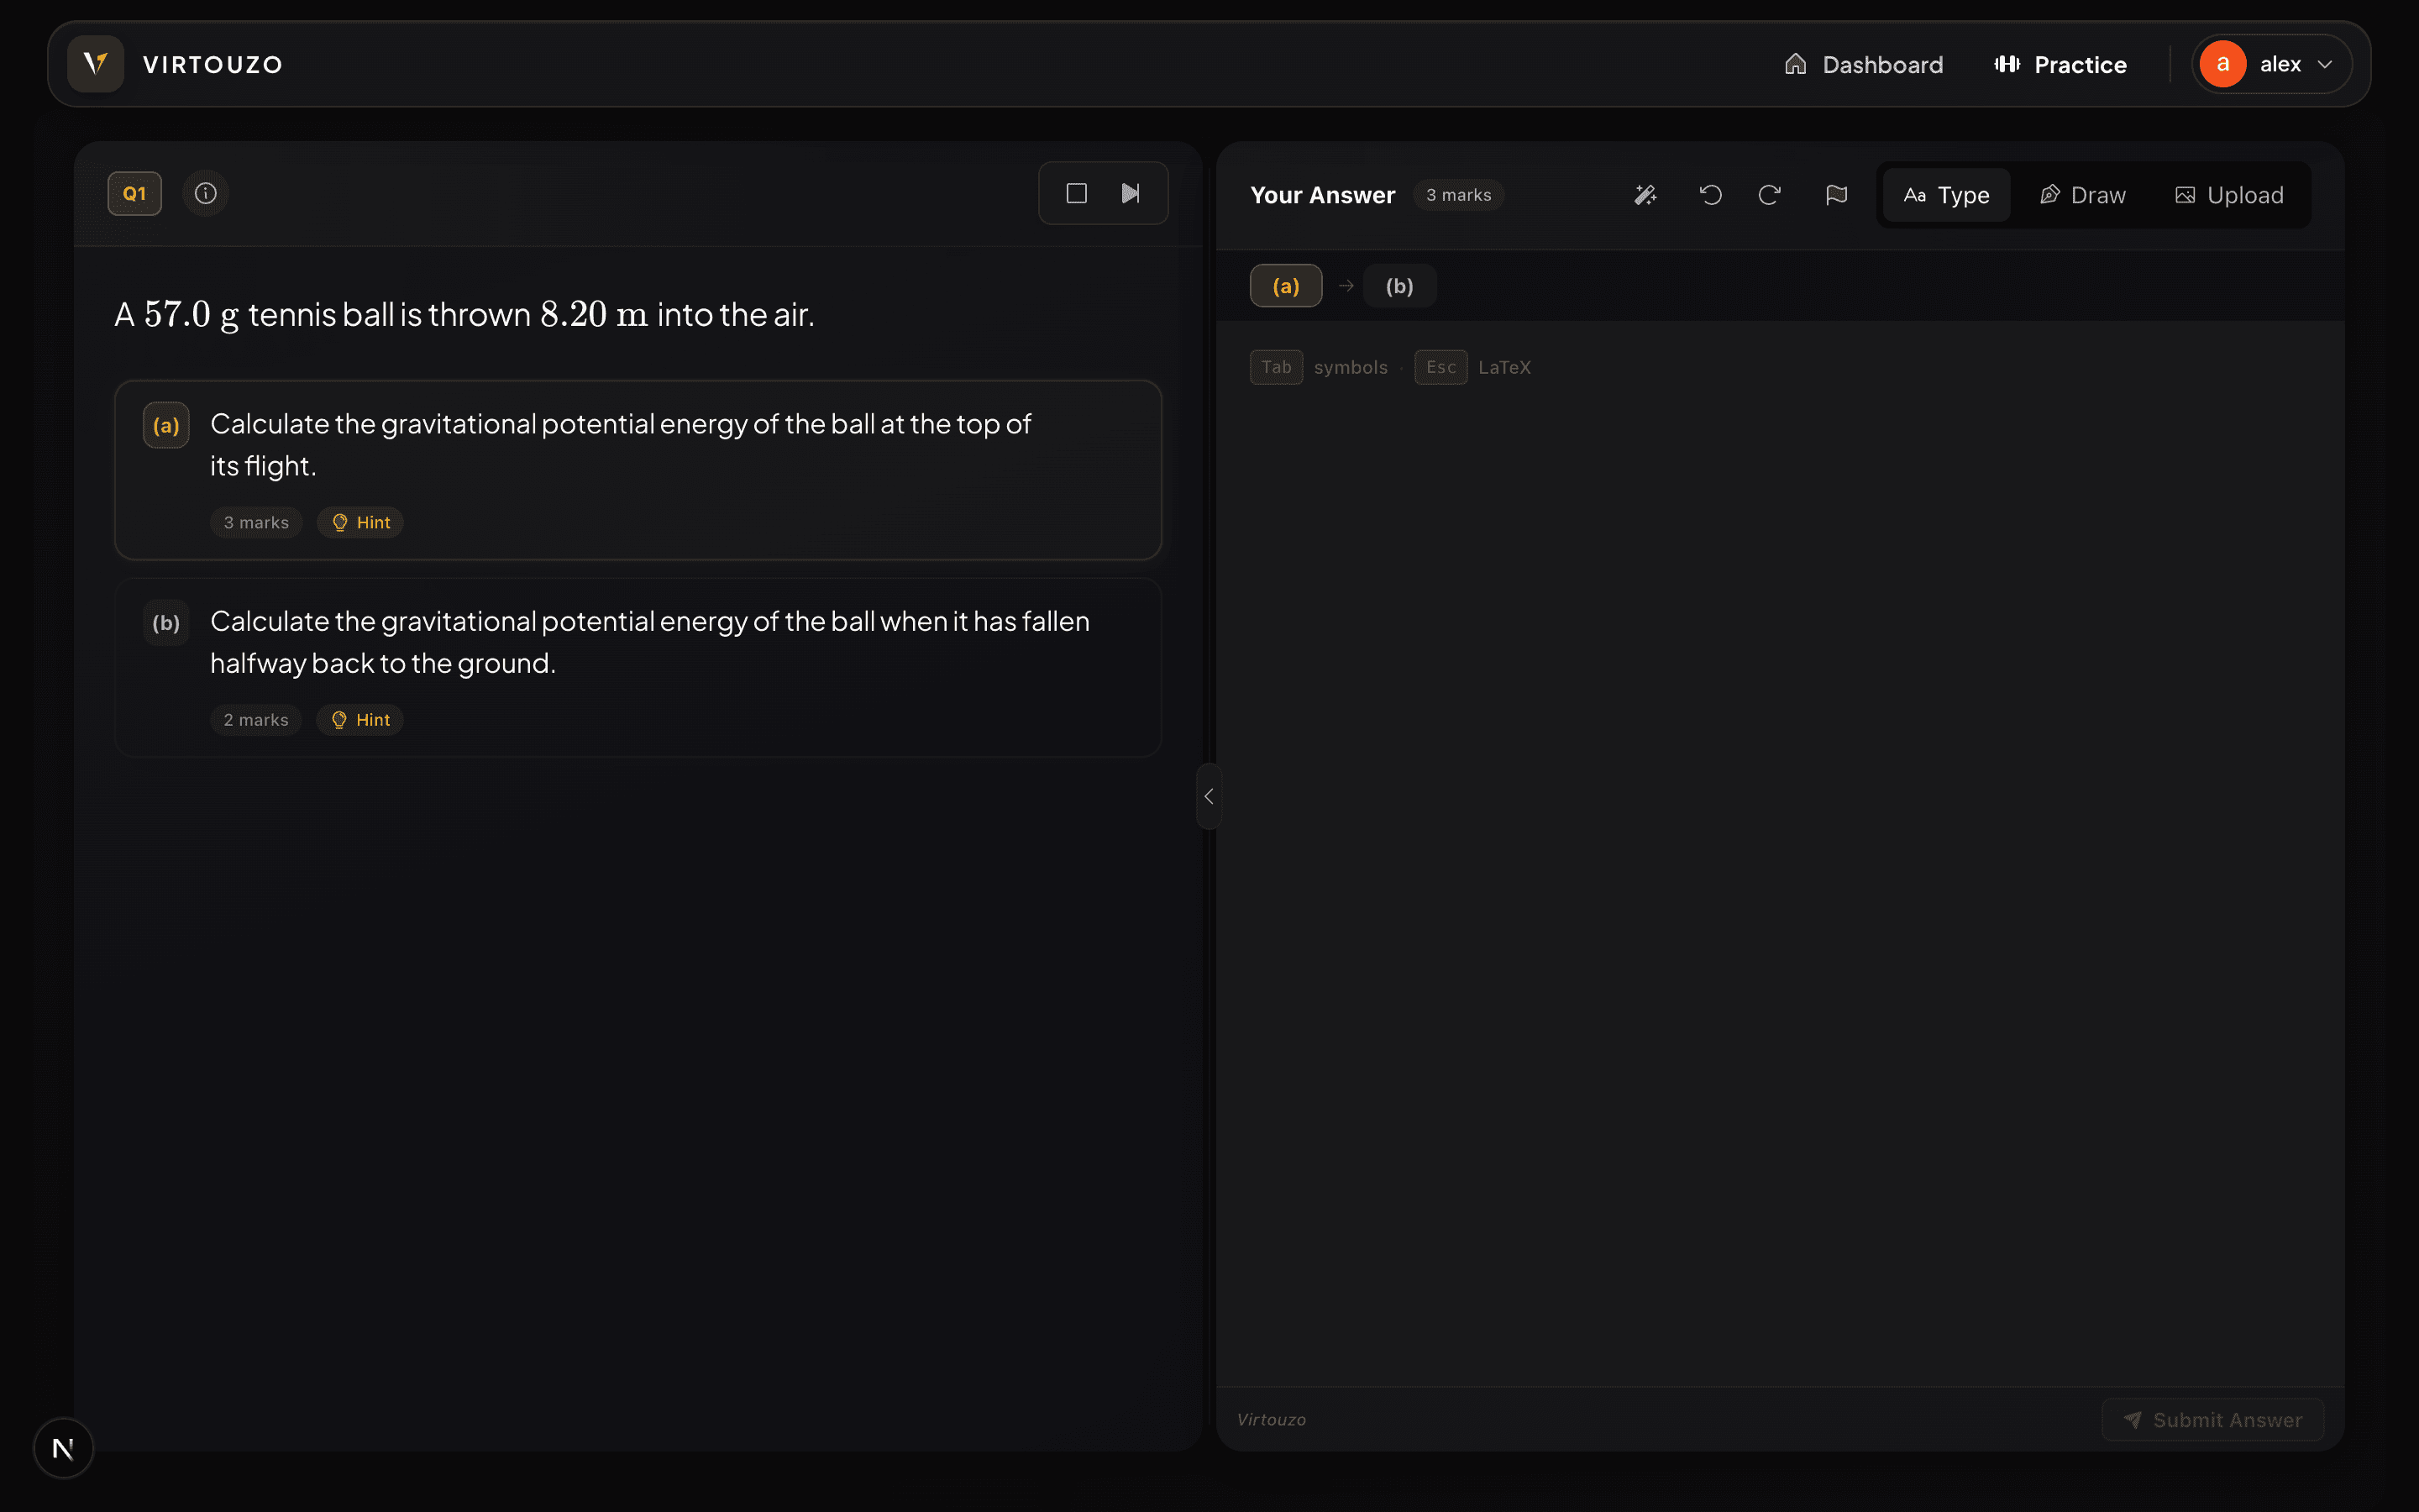Click the stop square icon
The image size is (2419, 1512).
tap(1077, 193)
